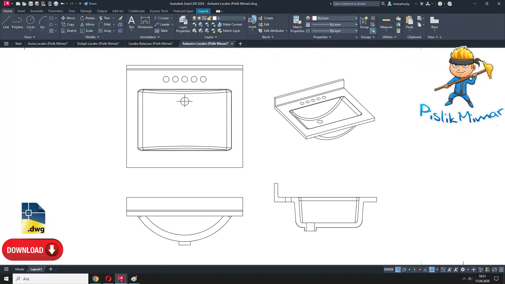Click Make Current layer button
The width and height of the screenshot is (505, 284).
[x=230, y=24]
